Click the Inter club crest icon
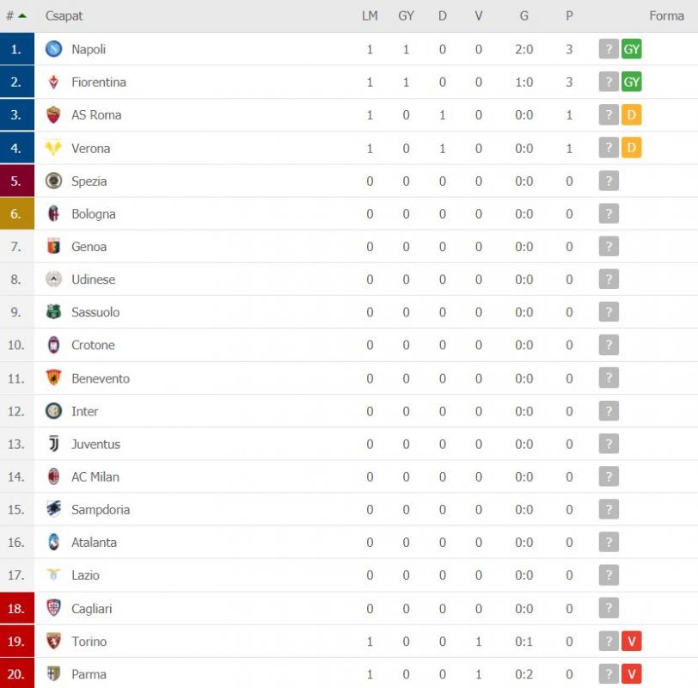 coord(54,410)
